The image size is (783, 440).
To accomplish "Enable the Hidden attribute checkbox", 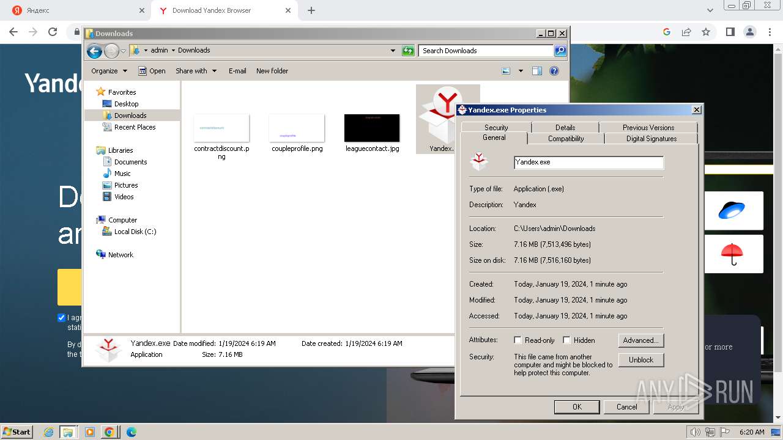I will pos(566,340).
